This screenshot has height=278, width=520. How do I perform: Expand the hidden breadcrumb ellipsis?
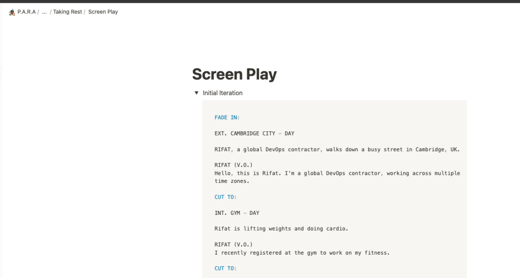(44, 12)
